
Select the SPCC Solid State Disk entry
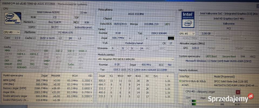[x=231, y=82]
